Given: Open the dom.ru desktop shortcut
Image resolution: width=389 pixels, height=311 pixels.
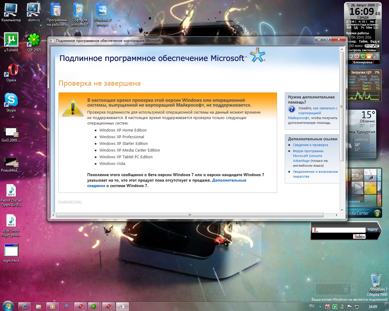Looking at the screenshot, I should (34, 12).
